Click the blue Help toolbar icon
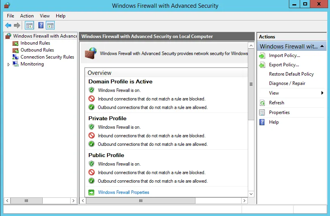 tap(41, 25)
